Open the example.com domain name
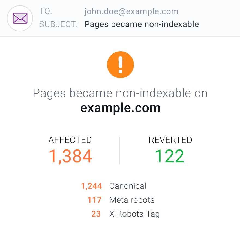The image size is (240, 240). point(121,108)
